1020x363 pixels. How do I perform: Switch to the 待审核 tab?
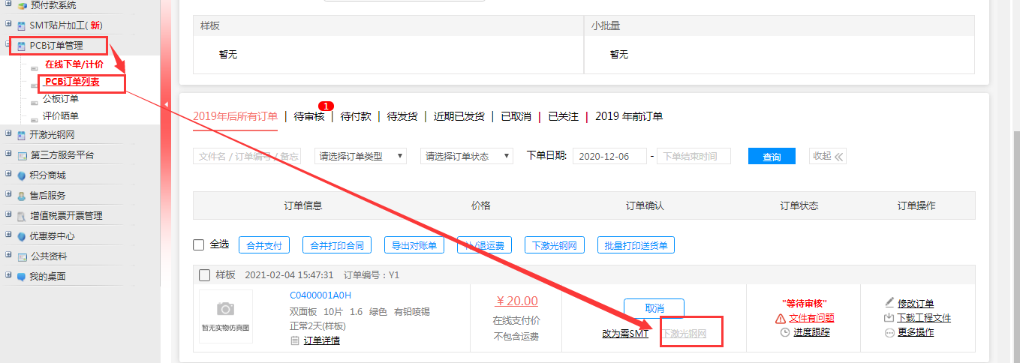[309, 116]
